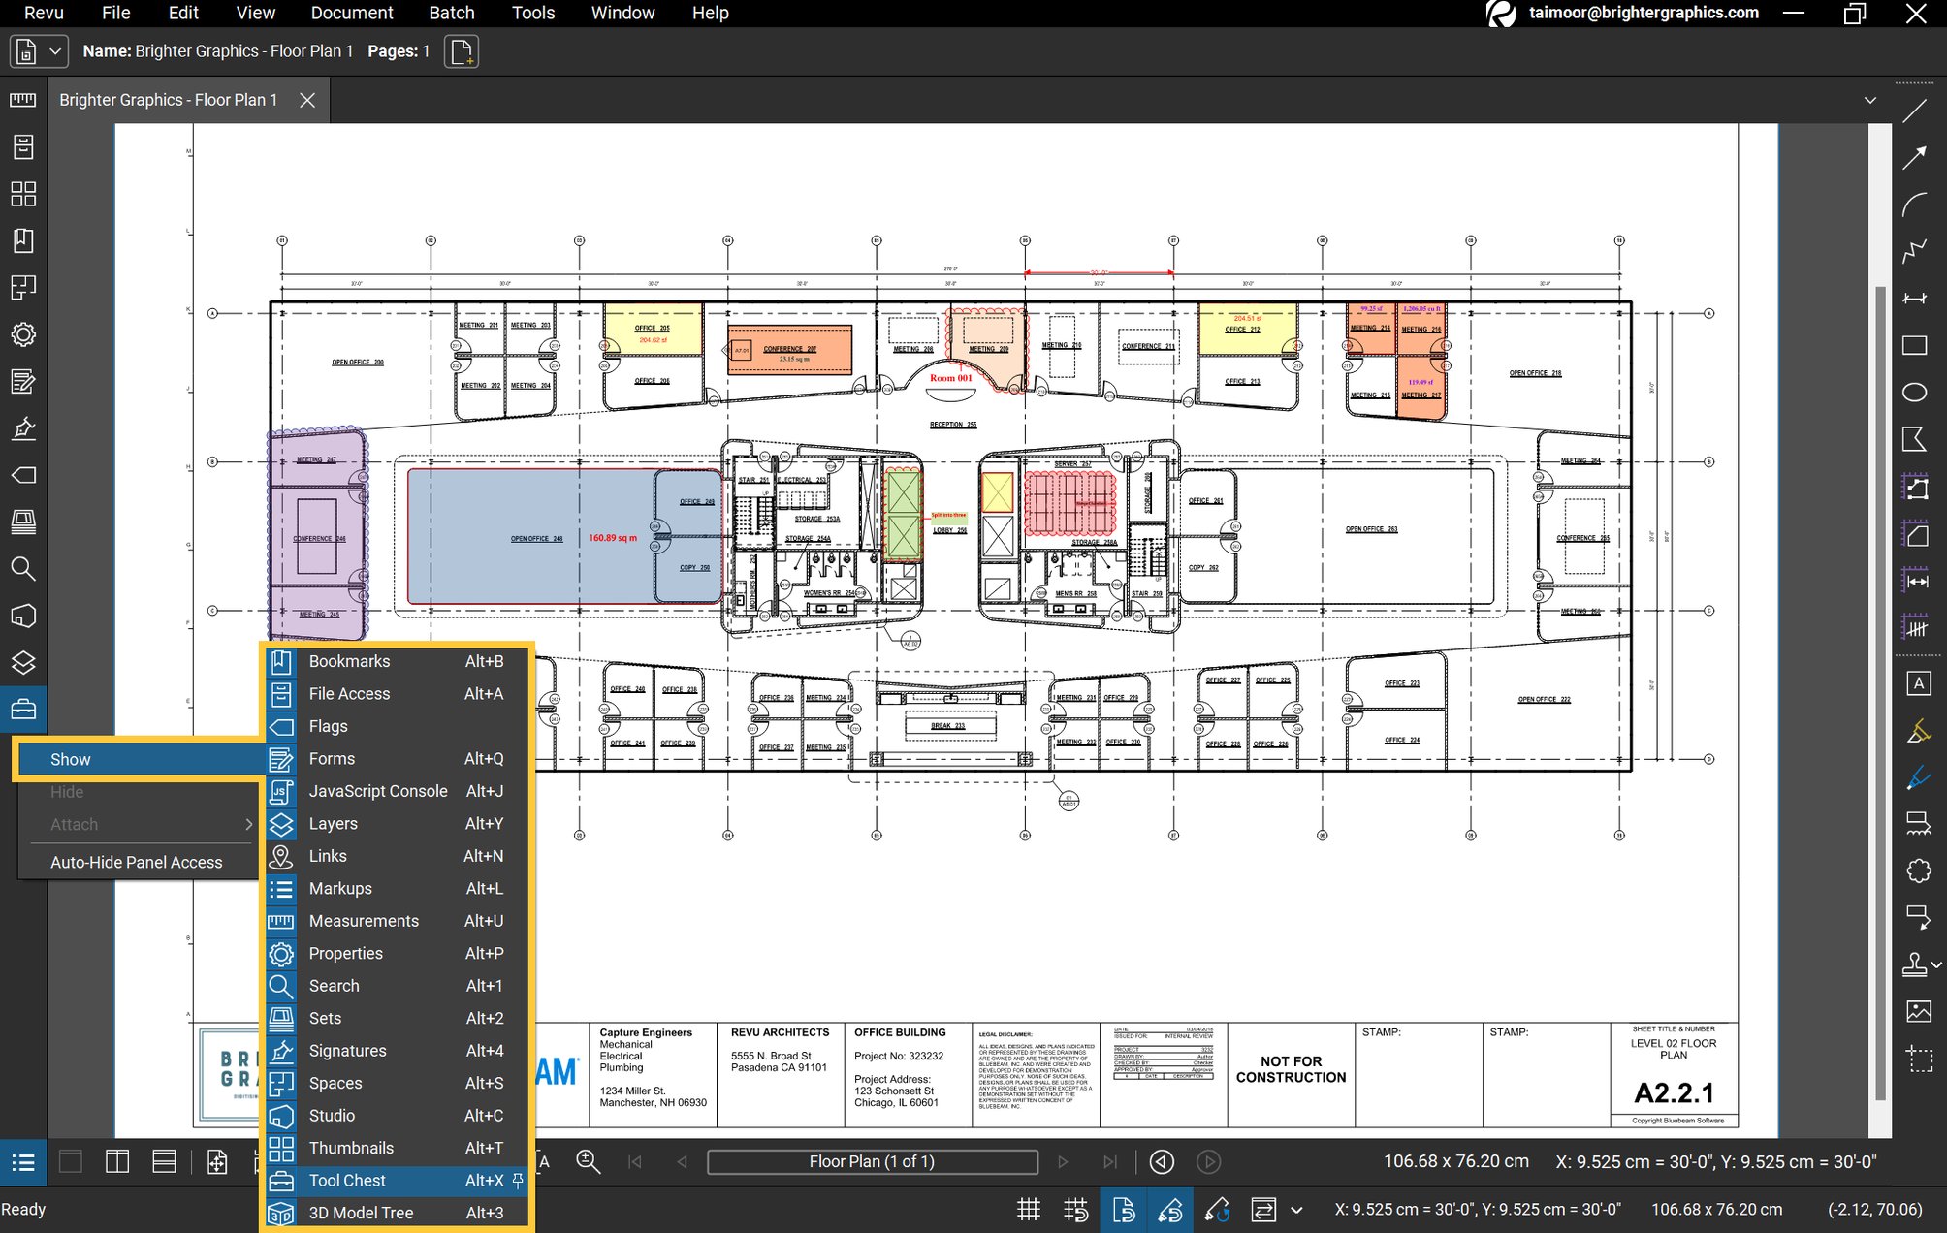The height and width of the screenshot is (1233, 1947).
Task: Select the Text box tool on right toolbar
Action: [1918, 683]
